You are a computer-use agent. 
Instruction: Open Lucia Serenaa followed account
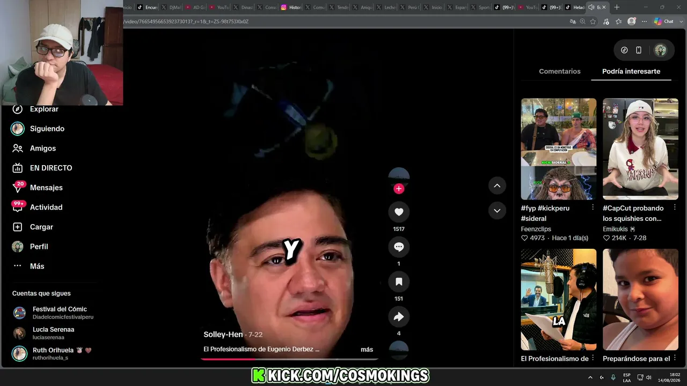(x=44, y=333)
